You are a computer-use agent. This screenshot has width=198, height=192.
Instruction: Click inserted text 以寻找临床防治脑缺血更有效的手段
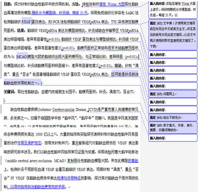(x=38, y=187)
